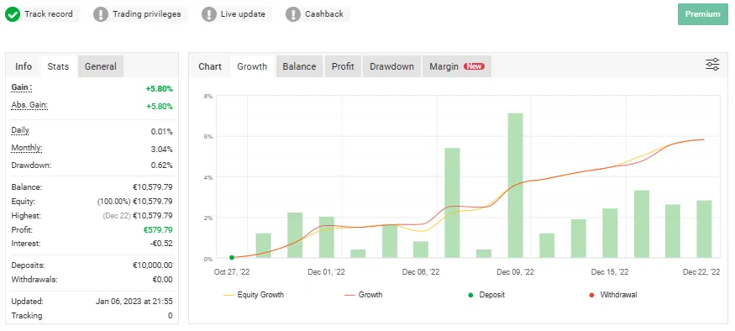Screen dimensions: 735x331
Task: Toggle Deposit markers in legend
Action: (486, 295)
